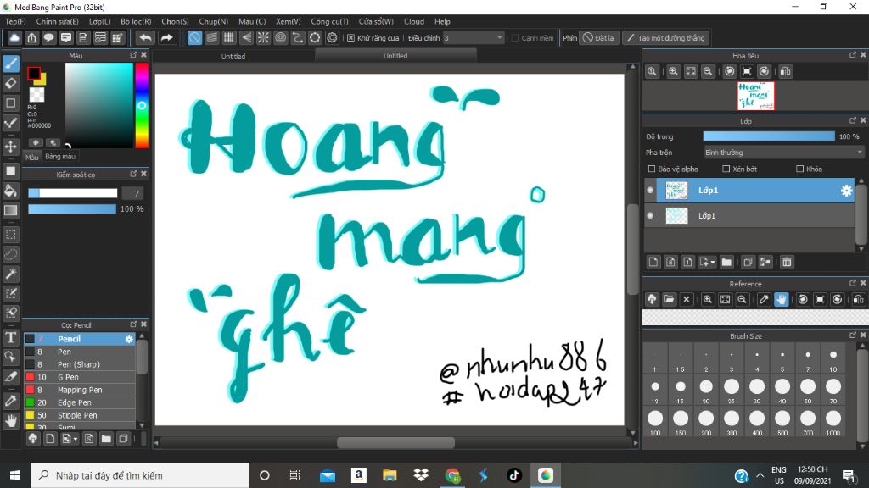Screen dimensions: 869x488
Task: Delete layer with the trash icon
Action: coord(787,263)
